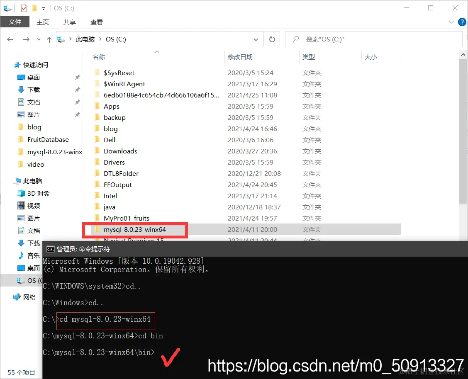This screenshot has height=379, width=468.
Task: Click 此电脑 in the address breadcrumb
Action: tap(85, 39)
